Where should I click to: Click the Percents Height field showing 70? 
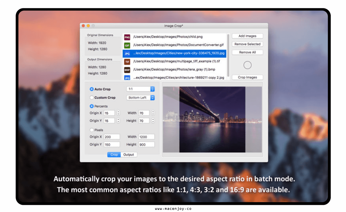[144, 121]
